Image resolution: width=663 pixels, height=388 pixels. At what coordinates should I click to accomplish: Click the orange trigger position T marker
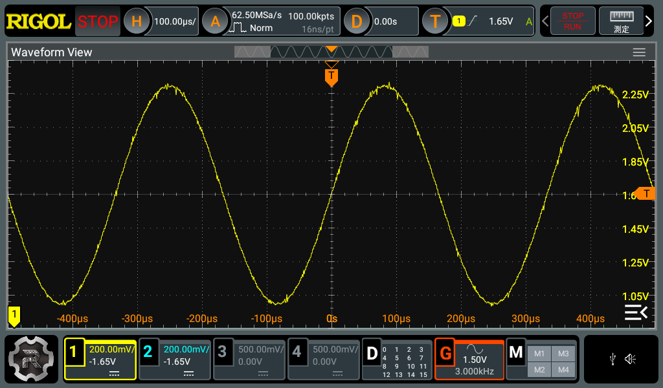331,77
